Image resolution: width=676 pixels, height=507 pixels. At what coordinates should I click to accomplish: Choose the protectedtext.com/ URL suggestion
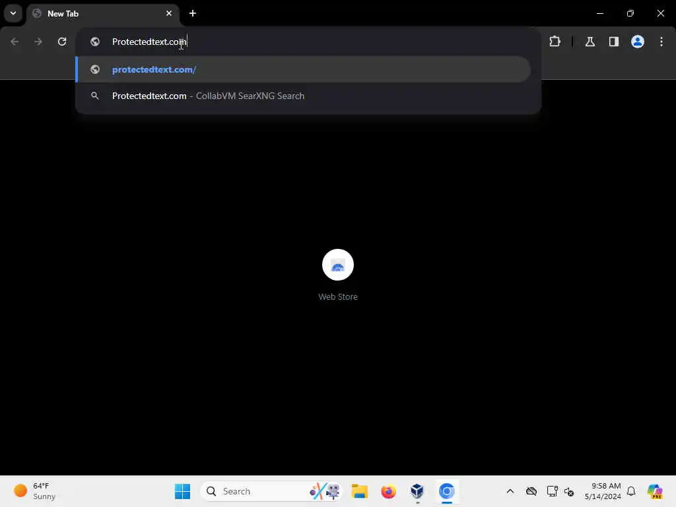click(x=303, y=69)
